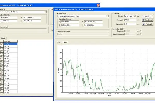155x103 pixels.
Task: Click the greyed-out Tagesmax field
Action: tap(130, 31)
